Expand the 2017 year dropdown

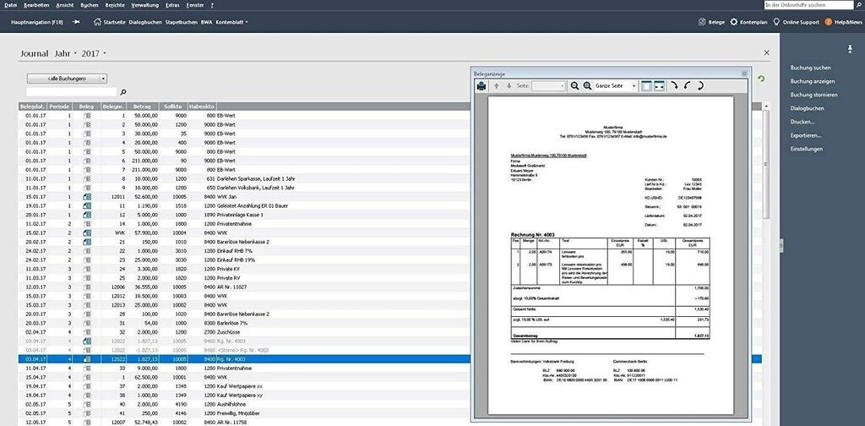[93, 53]
